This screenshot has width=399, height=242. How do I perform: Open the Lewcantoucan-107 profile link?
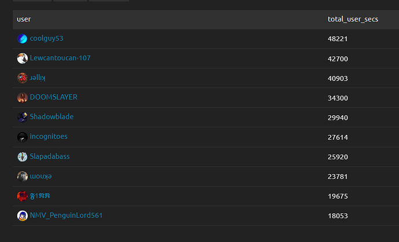(x=60, y=58)
